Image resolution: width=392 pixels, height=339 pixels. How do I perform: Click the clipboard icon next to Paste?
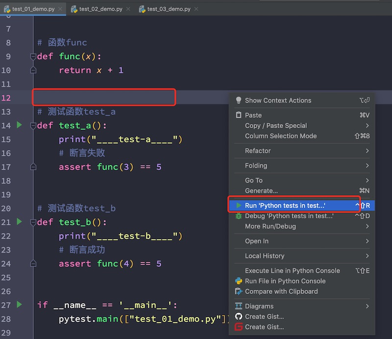239,115
